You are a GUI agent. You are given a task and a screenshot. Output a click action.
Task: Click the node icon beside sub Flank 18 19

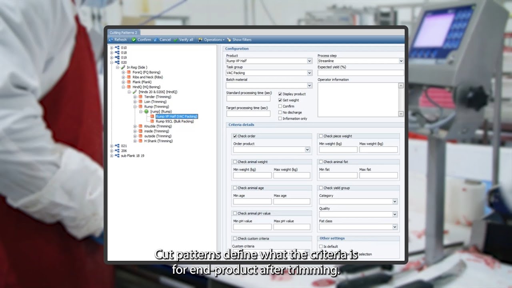pyautogui.click(x=117, y=156)
